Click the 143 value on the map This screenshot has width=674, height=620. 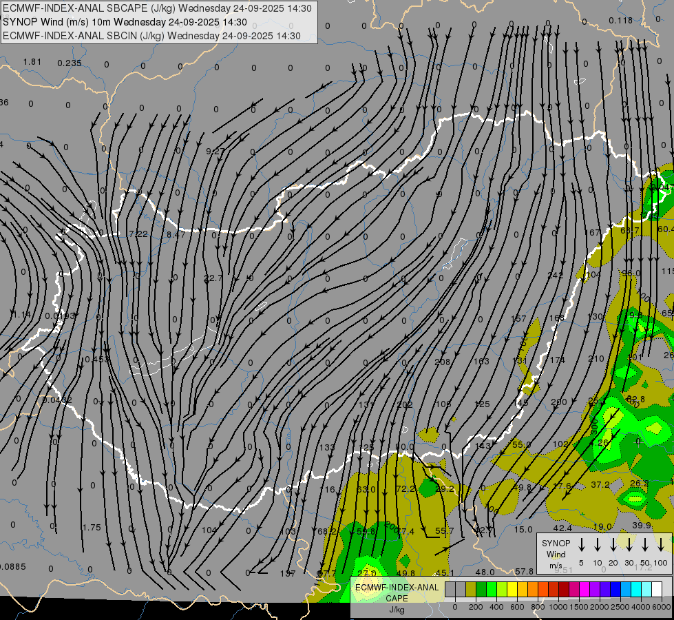483,446
